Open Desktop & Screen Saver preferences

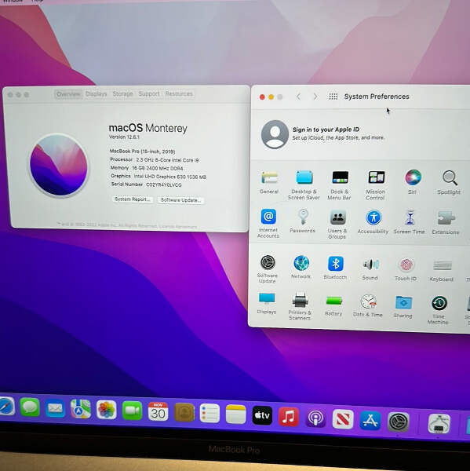[304, 184]
